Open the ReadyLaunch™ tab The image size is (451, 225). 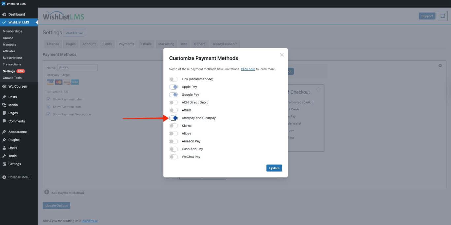(225, 44)
